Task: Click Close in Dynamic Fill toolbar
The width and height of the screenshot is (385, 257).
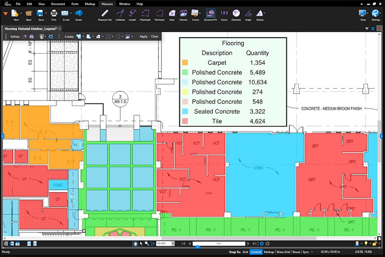Action: click(x=154, y=36)
